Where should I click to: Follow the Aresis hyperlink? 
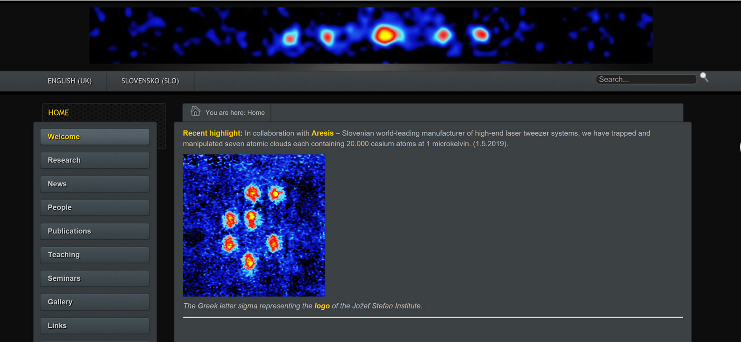pos(322,133)
